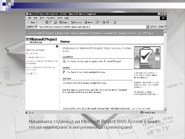This screenshot has height=139, width=185.
Task: Open Send e-mail reminders for my resources
Action: point(41,68)
